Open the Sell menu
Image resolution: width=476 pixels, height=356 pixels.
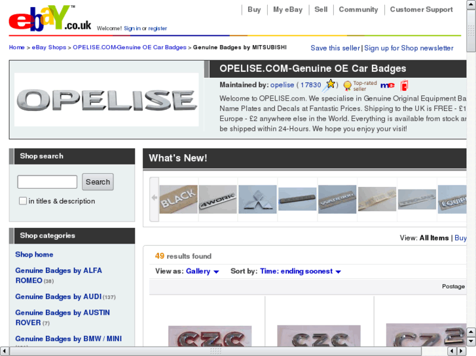(x=321, y=9)
